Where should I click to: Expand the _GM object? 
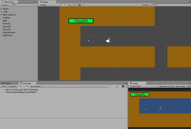tap(1, 12)
